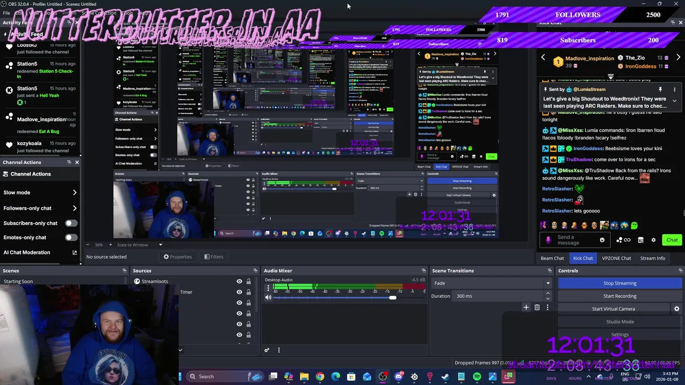The height and width of the screenshot is (385, 685).
Task: Expand Slow mode options
Action: [x=74, y=192]
